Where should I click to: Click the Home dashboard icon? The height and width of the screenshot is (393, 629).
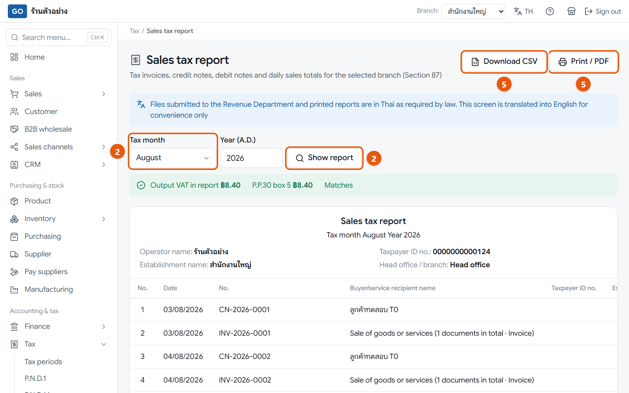tap(14, 57)
